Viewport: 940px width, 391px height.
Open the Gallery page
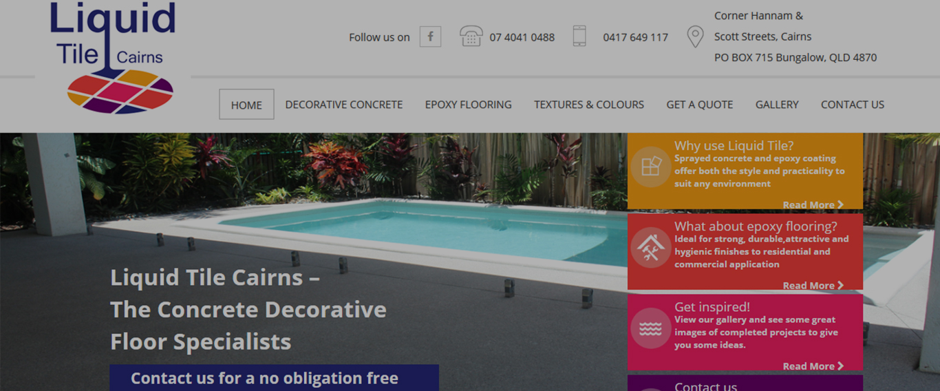tap(777, 105)
